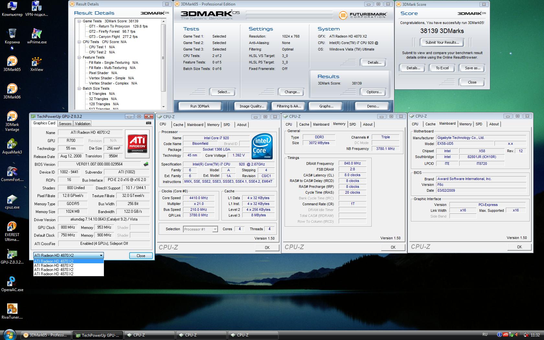Screen dimensions: 544x340
Task: Switch to 3DMark05 Professional taskbar button
Action: click(x=46, y=335)
